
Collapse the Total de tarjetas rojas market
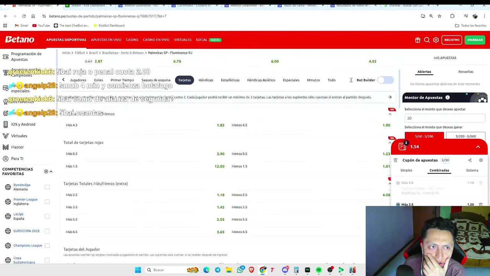tap(390, 143)
